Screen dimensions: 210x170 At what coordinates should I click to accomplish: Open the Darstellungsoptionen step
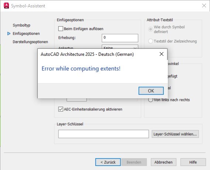30,42
